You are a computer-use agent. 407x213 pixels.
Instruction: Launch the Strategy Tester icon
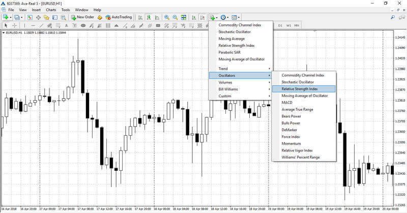click(63, 17)
